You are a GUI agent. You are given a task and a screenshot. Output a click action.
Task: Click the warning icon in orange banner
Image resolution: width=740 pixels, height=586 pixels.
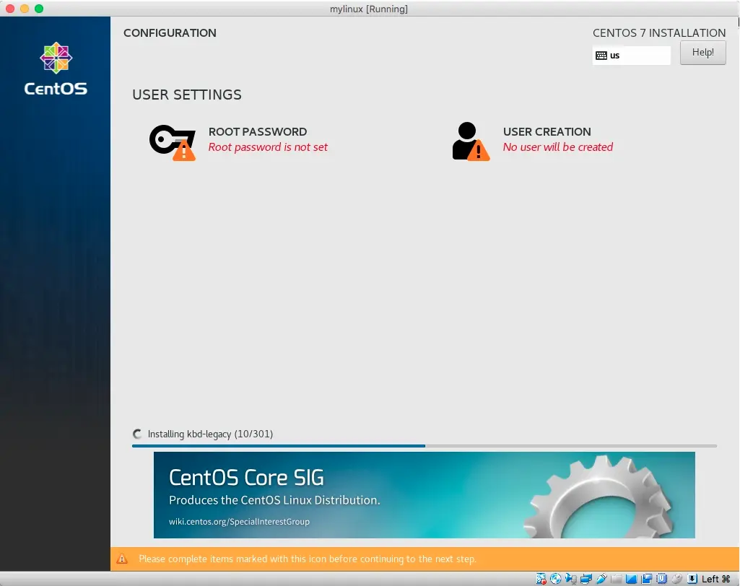click(122, 559)
